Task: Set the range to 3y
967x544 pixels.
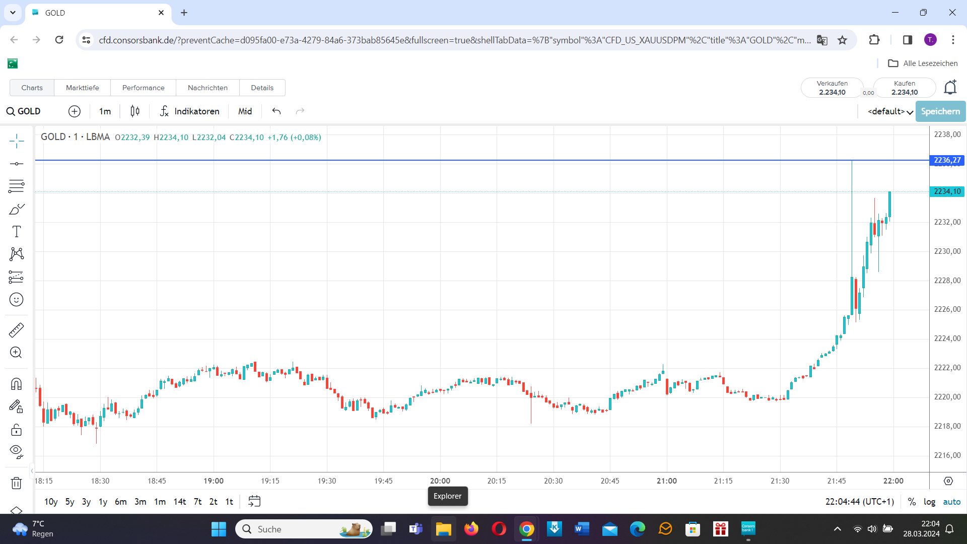Action: [87, 502]
